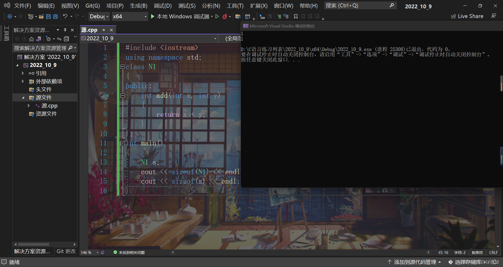Collapse the 2022_10_9 project node
The width and height of the screenshot is (503, 267).
pyautogui.click(x=17, y=65)
